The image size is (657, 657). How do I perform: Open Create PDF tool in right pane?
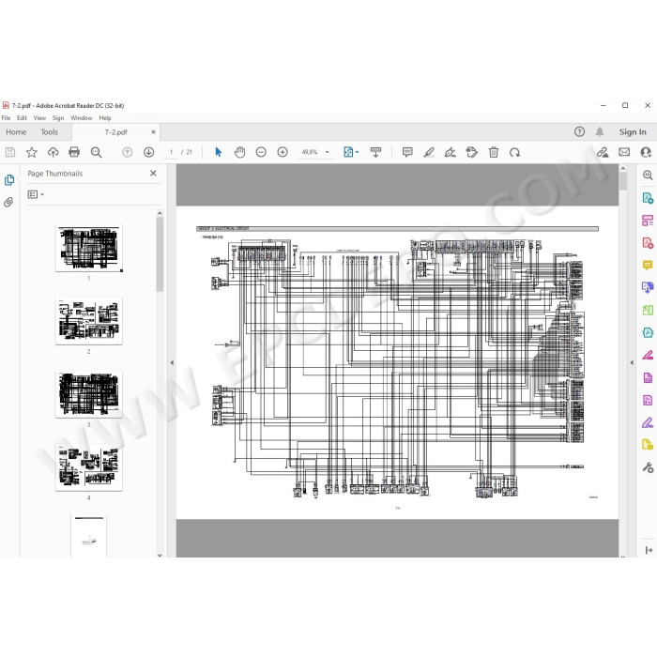[x=648, y=242]
